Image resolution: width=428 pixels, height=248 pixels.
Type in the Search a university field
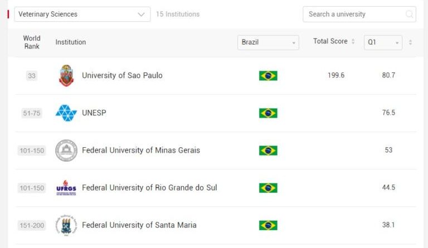(x=354, y=14)
